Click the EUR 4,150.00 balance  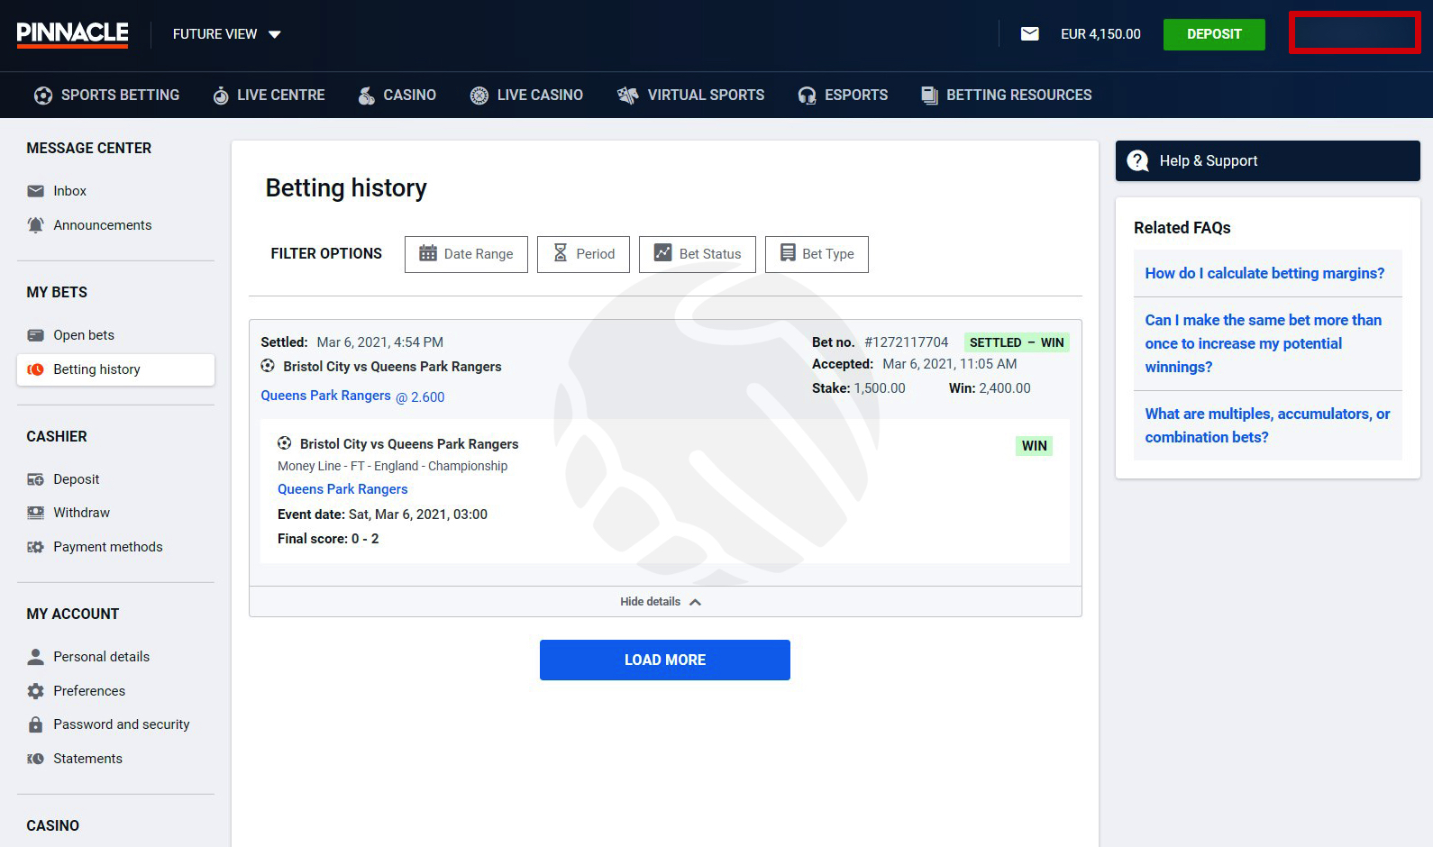tap(1100, 34)
